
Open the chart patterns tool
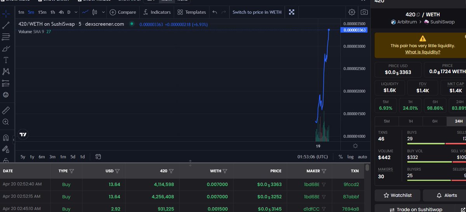point(6,72)
